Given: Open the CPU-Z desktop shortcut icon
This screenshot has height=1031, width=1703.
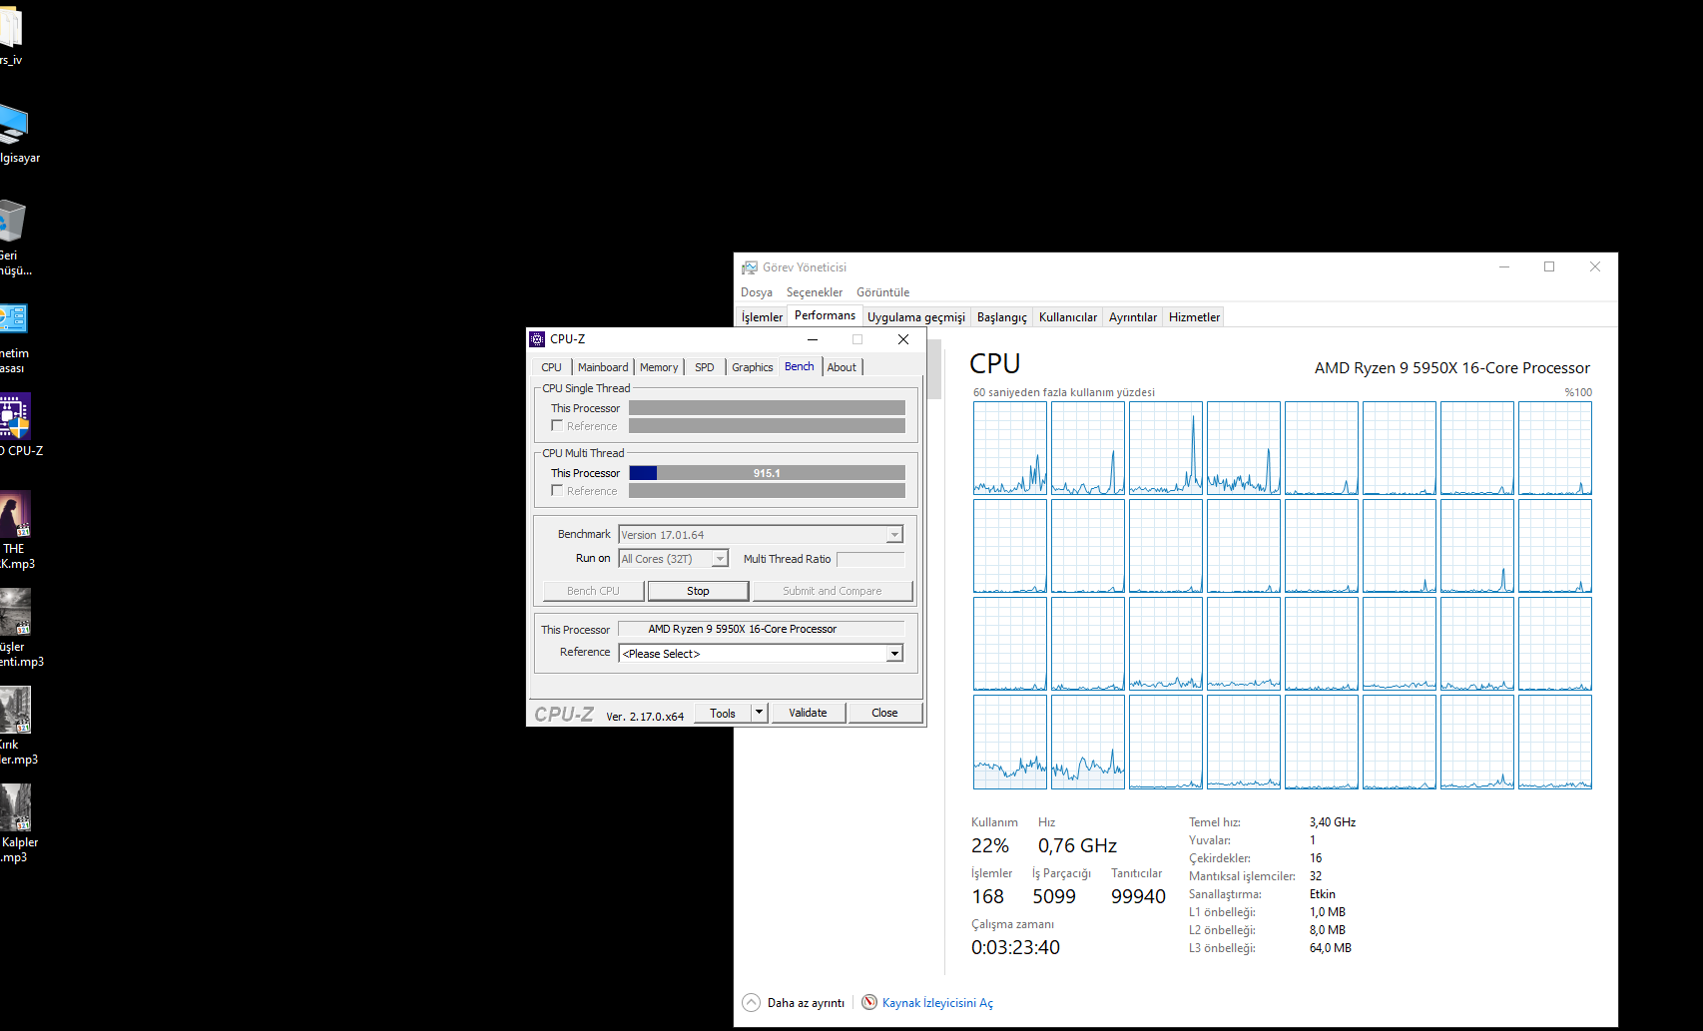Looking at the screenshot, I should point(15,415).
